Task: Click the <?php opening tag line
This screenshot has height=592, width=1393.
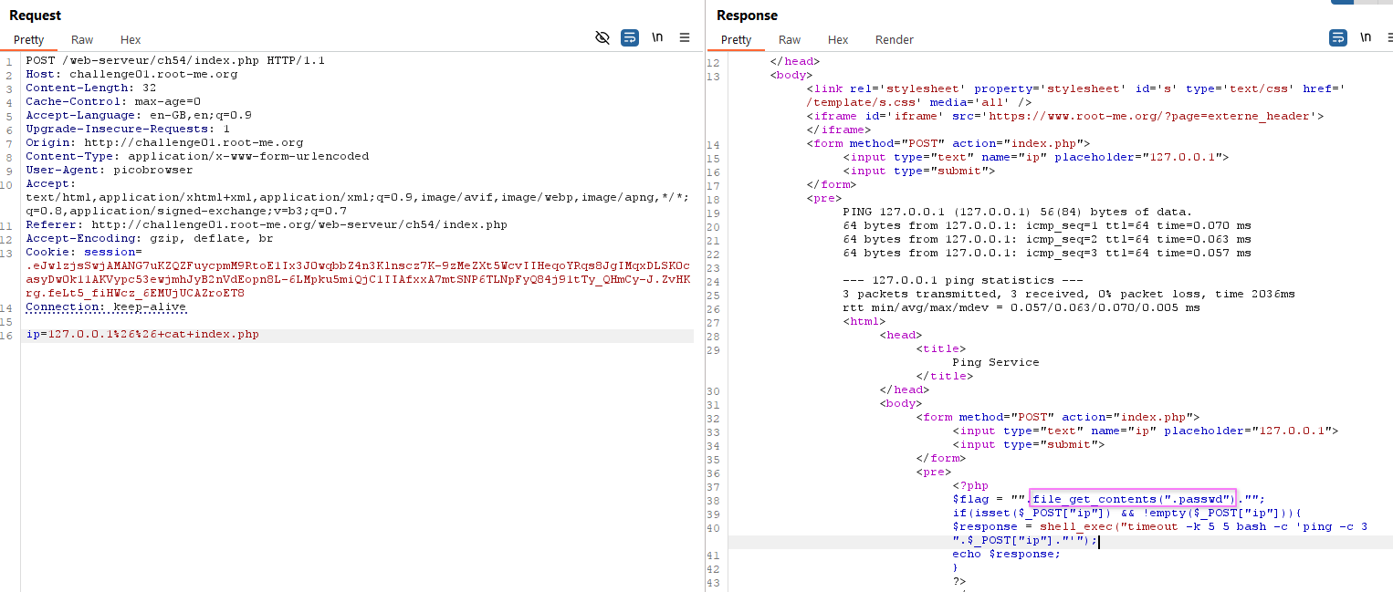Action: click(970, 485)
